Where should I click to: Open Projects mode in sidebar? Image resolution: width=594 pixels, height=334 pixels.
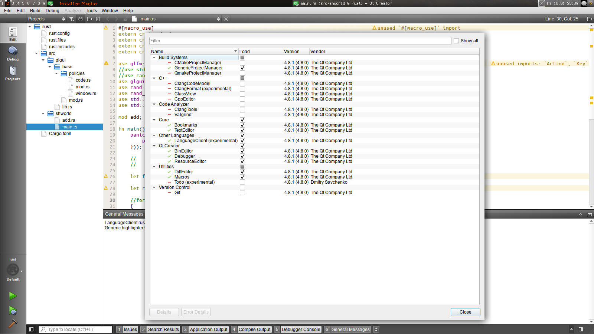coord(13,73)
